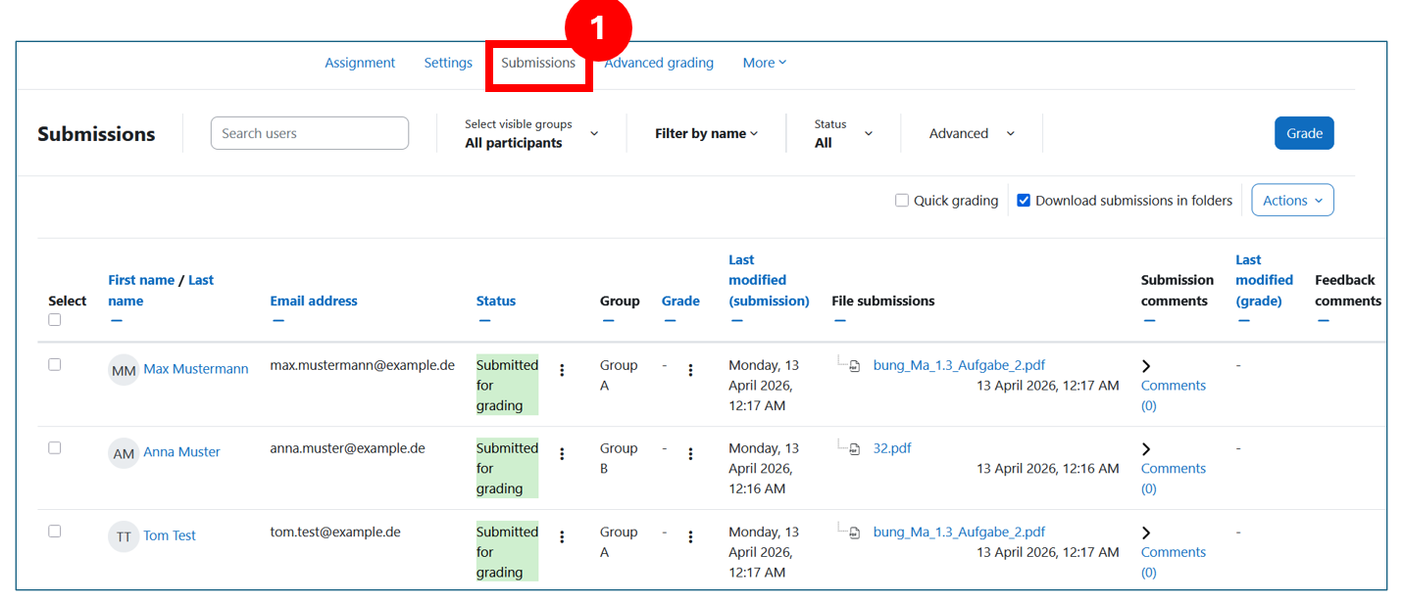Open grade menu for Tom Test

[690, 537]
